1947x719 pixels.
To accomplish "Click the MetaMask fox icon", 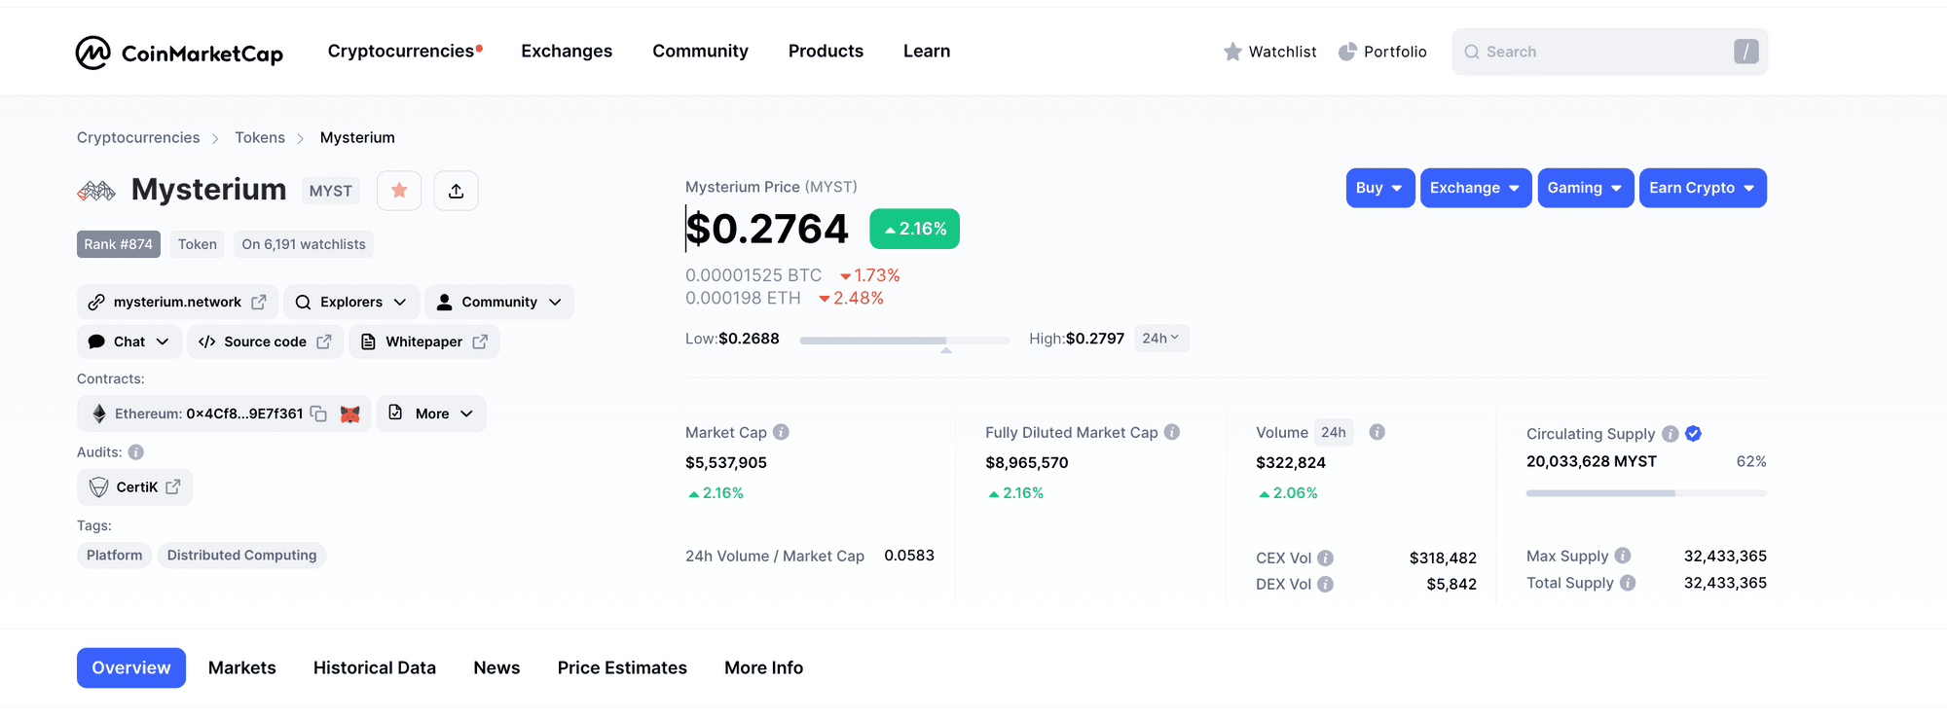I will click(350, 413).
